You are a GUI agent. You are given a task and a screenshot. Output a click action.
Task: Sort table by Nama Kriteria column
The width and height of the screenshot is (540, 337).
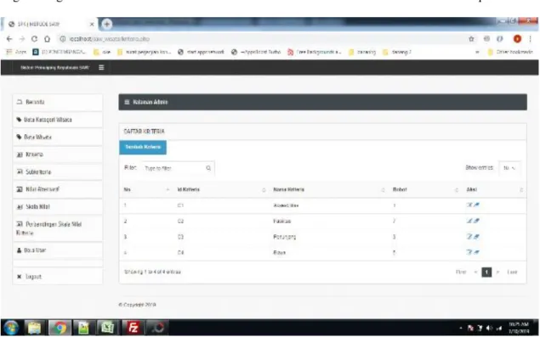tap(329, 189)
